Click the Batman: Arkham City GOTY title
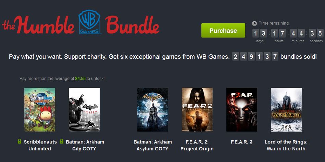 pos(85,145)
